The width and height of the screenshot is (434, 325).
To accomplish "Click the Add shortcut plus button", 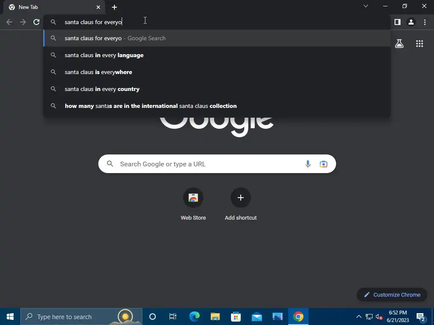I will click(241, 198).
